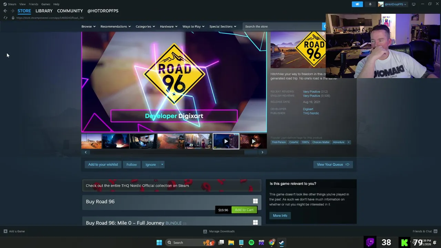Open Steam big picture display icon
The height and width of the screenshot is (248, 441).
point(413,4)
